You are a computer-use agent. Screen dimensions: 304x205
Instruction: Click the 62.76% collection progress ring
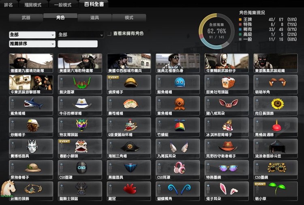216,31
